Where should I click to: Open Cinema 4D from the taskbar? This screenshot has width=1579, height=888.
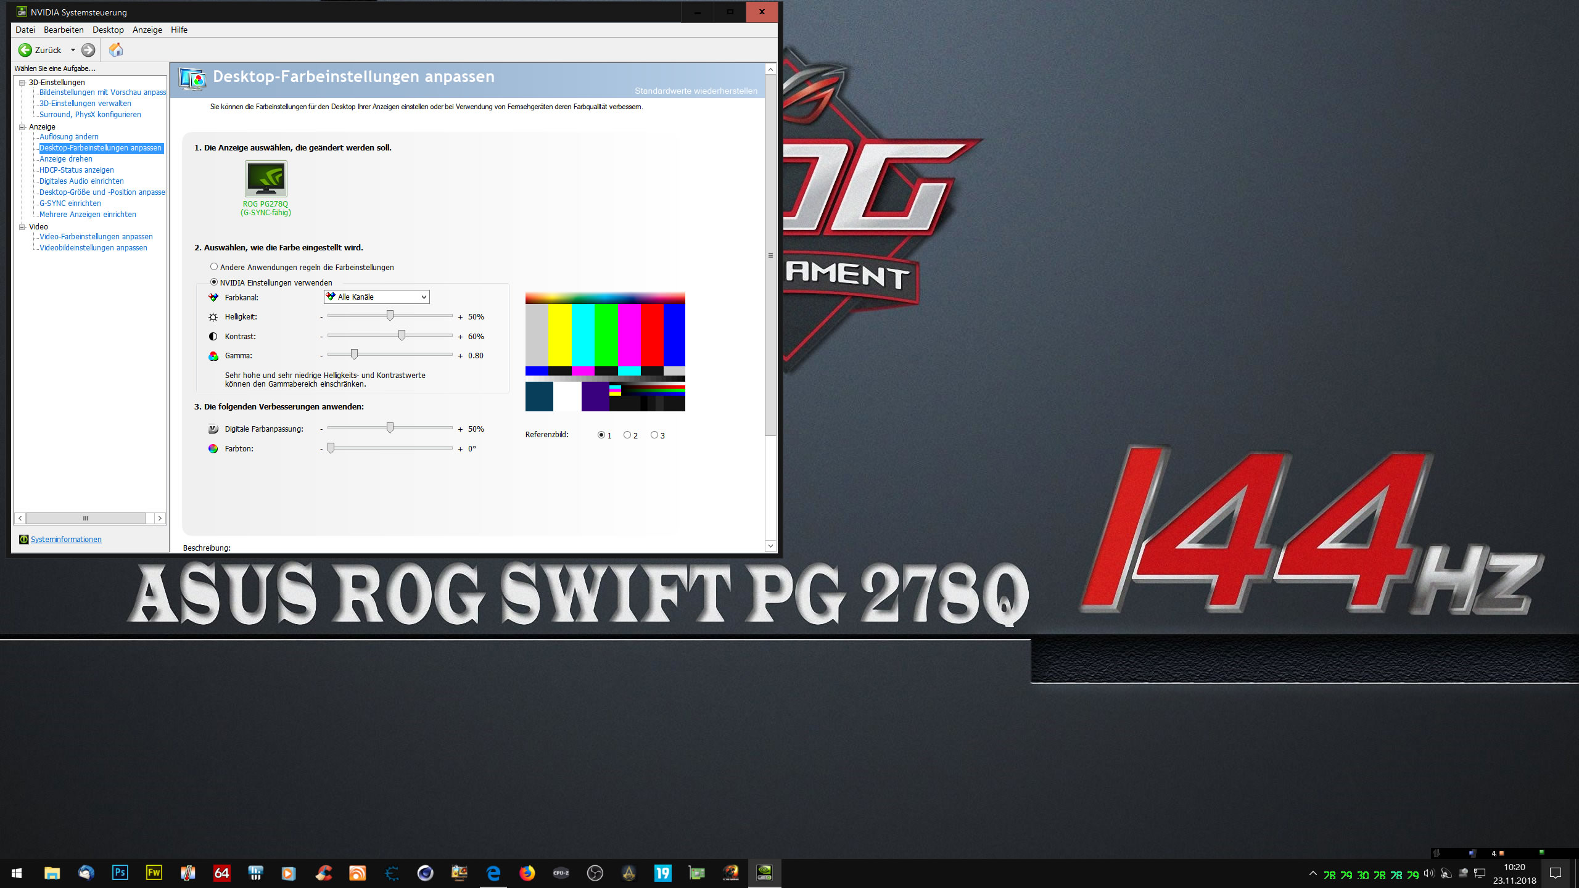pyautogui.click(x=426, y=873)
